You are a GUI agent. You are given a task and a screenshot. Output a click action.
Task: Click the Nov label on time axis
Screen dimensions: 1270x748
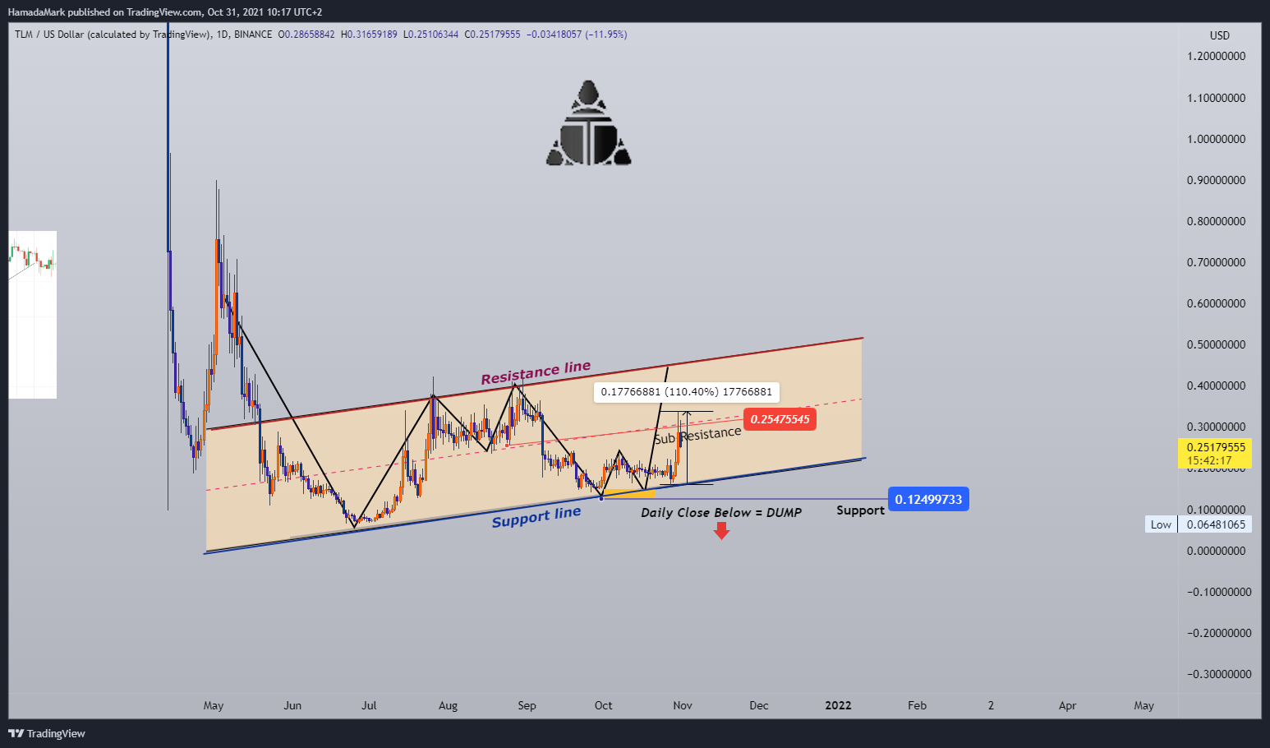tap(683, 705)
